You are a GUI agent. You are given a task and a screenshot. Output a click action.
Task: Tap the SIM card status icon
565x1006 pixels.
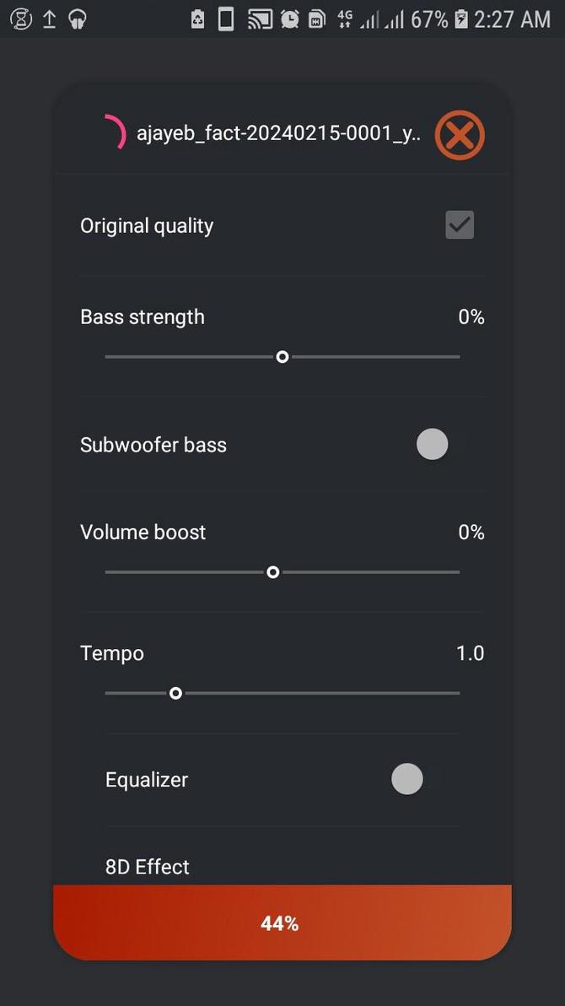[316, 19]
